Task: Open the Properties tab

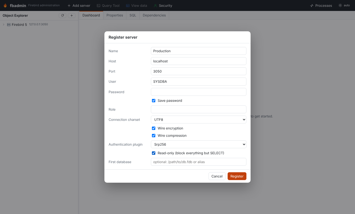Action: point(115,15)
